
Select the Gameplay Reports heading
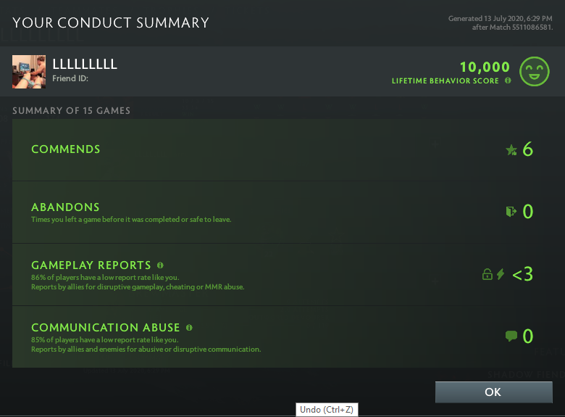tap(91, 265)
